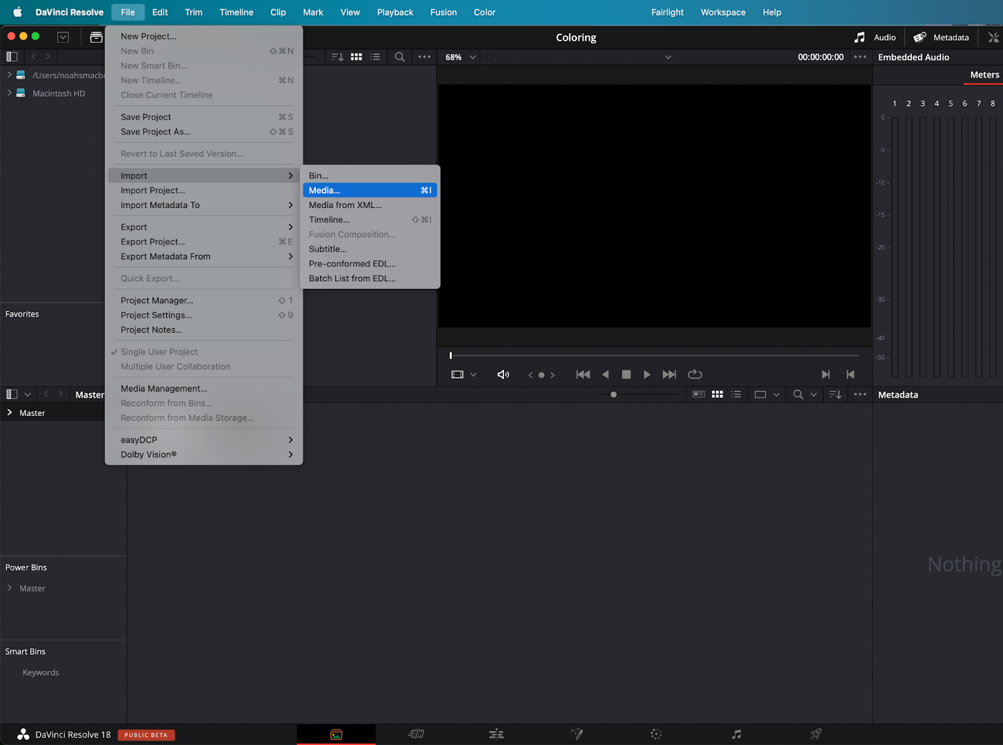Open media storage options three-dot menu
Image resolution: width=1003 pixels, height=745 pixels.
(x=424, y=57)
